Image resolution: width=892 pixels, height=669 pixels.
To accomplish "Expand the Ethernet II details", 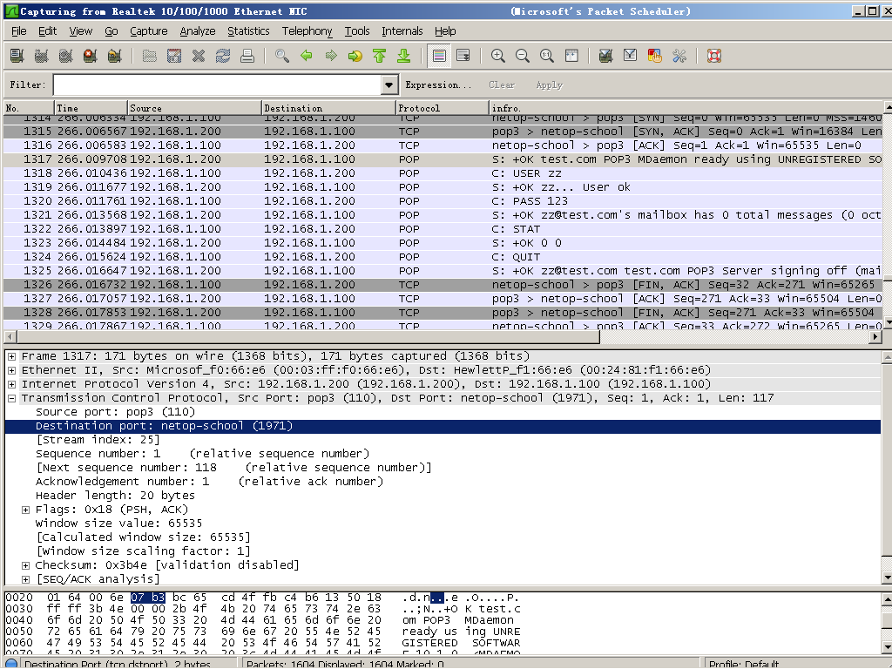I will point(12,370).
